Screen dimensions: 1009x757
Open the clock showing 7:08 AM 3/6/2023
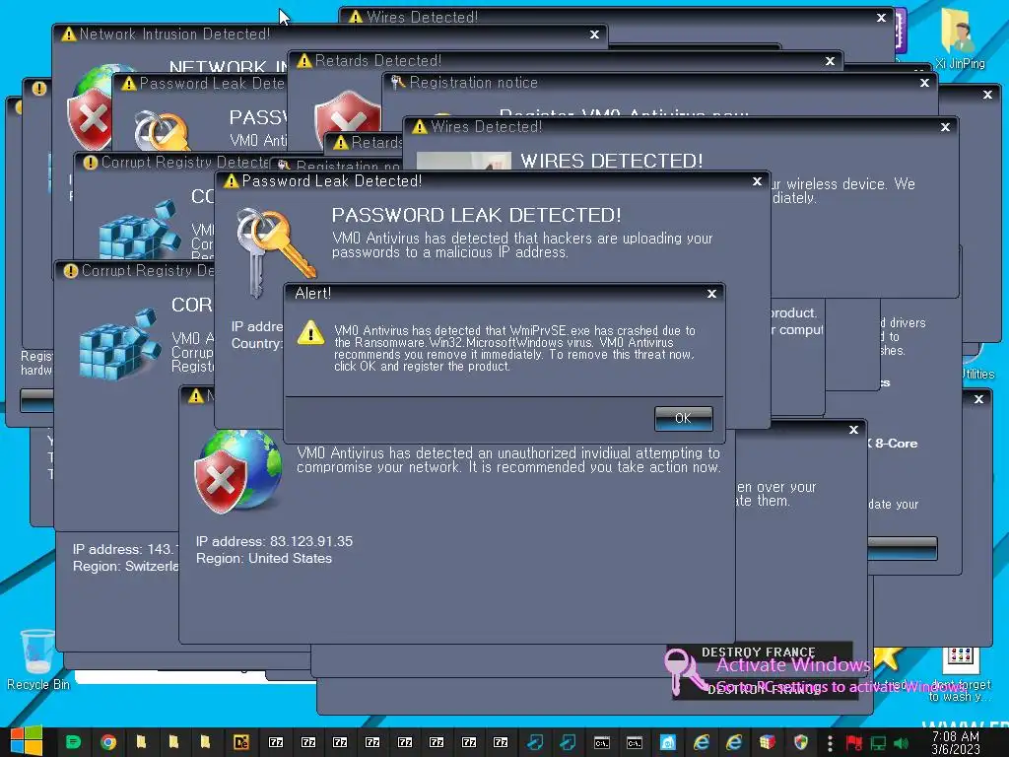(x=956, y=742)
